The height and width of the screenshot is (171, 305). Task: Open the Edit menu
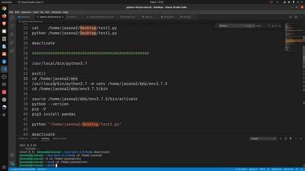tap(17, 12)
